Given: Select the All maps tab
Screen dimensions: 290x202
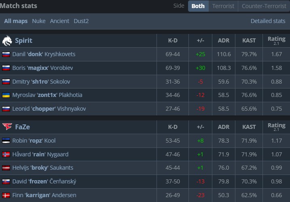Looking at the screenshot, I should pos(16,21).
